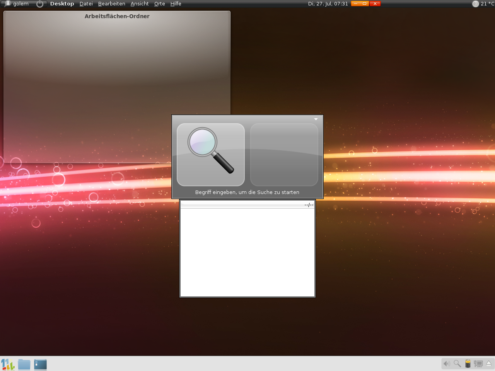
Task: Click the golem user button
Action: click(17, 4)
